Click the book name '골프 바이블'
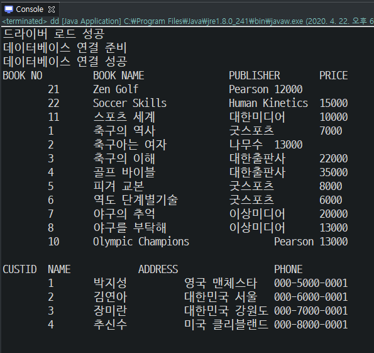This screenshot has height=353, width=374. click(124, 172)
